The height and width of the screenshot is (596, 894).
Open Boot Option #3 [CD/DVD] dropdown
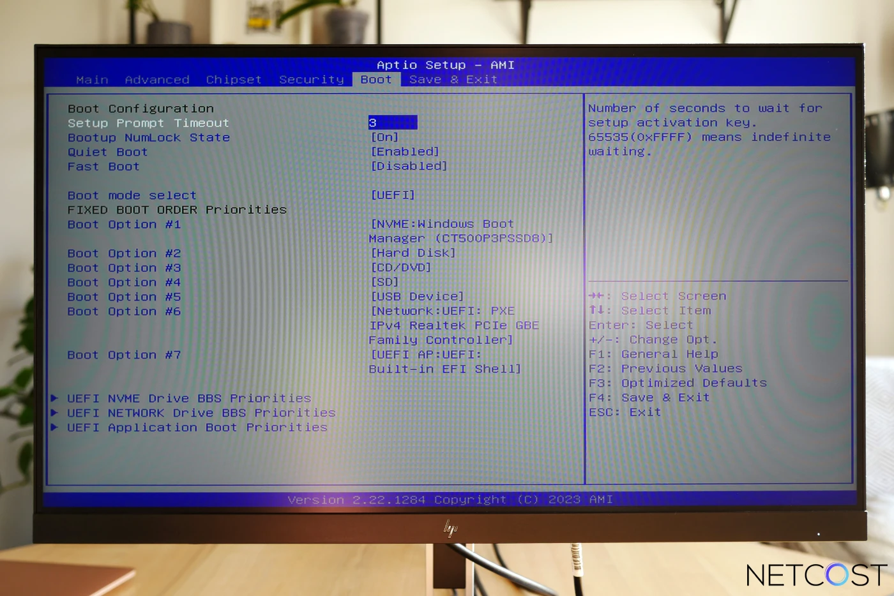coord(401,267)
